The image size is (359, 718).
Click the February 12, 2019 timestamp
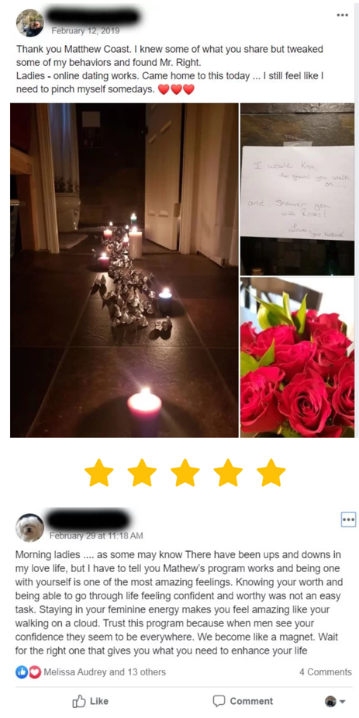click(x=85, y=31)
